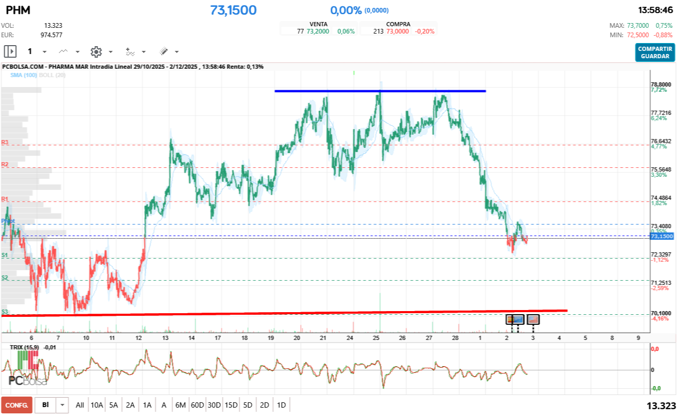Select the drawing tools pencil icon
Screen dimensions: 683x416
(164, 51)
